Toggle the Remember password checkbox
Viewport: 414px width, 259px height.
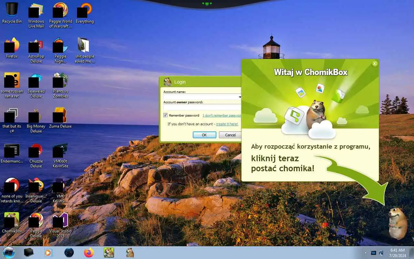click(x=165, y=115)
